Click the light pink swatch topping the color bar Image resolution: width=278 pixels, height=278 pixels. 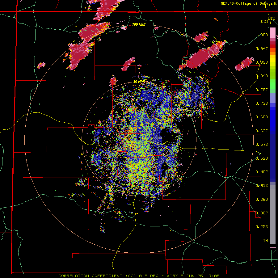coord(273,33)
